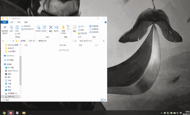Go forward with the right arrow
The image size is (190, 115).
point(7,41)
